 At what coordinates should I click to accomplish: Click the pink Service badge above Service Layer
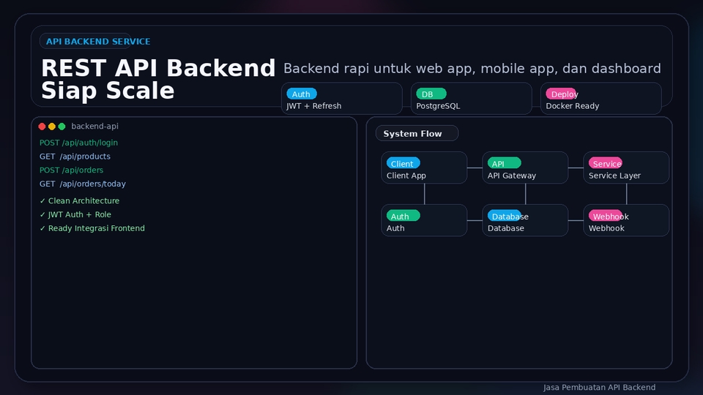tap(605, 163)
